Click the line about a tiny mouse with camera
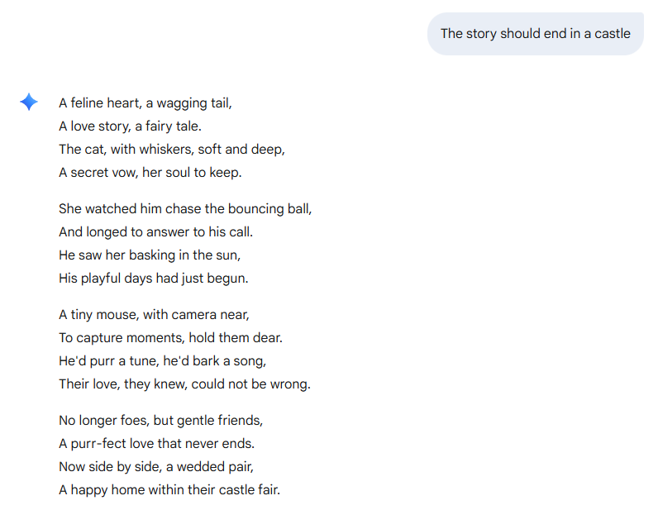Image resolution: width=658 pixels, height=510 pixels. pos(154,315)
